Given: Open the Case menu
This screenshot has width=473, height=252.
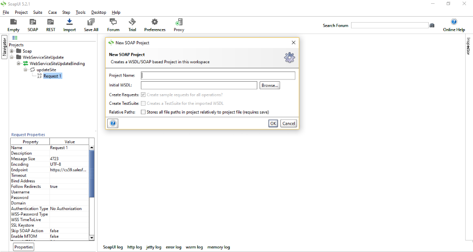Looking at the screenshot, I should point(53,12).
